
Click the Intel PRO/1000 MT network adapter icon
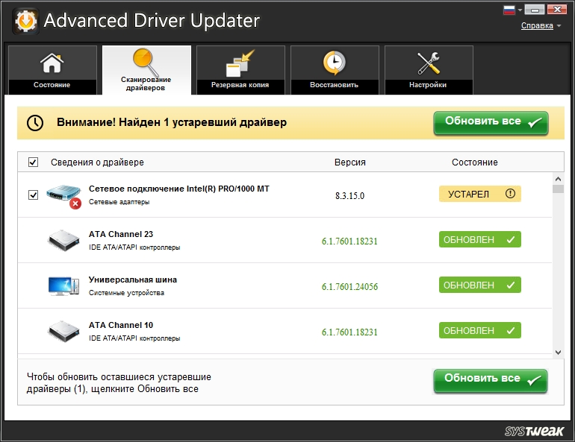[x=64, y=195]
